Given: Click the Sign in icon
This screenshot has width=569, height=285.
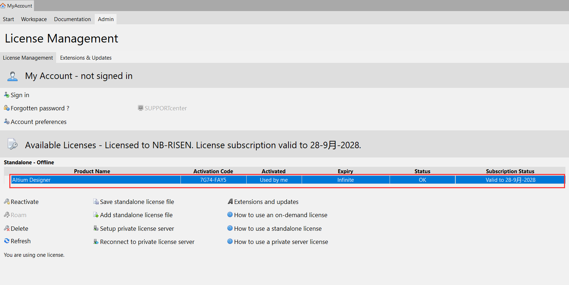Looking at the screenshot, I should coord(7,95).
